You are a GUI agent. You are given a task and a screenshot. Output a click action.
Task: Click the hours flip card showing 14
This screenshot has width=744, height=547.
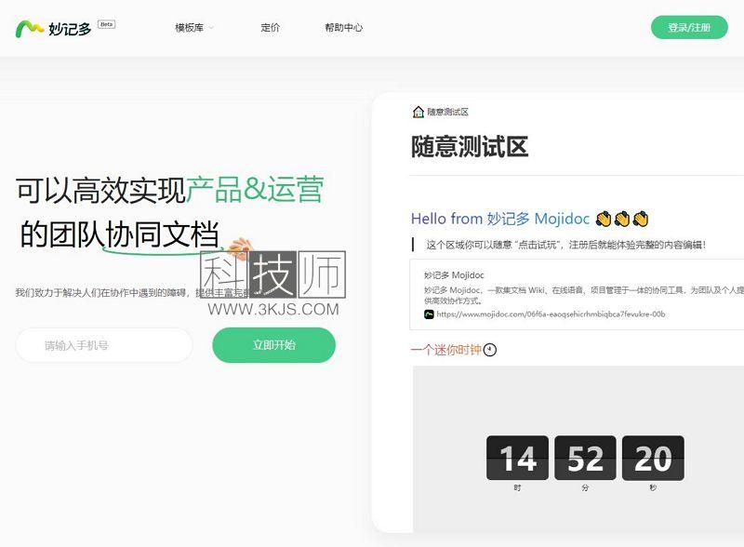pos(517,458)
